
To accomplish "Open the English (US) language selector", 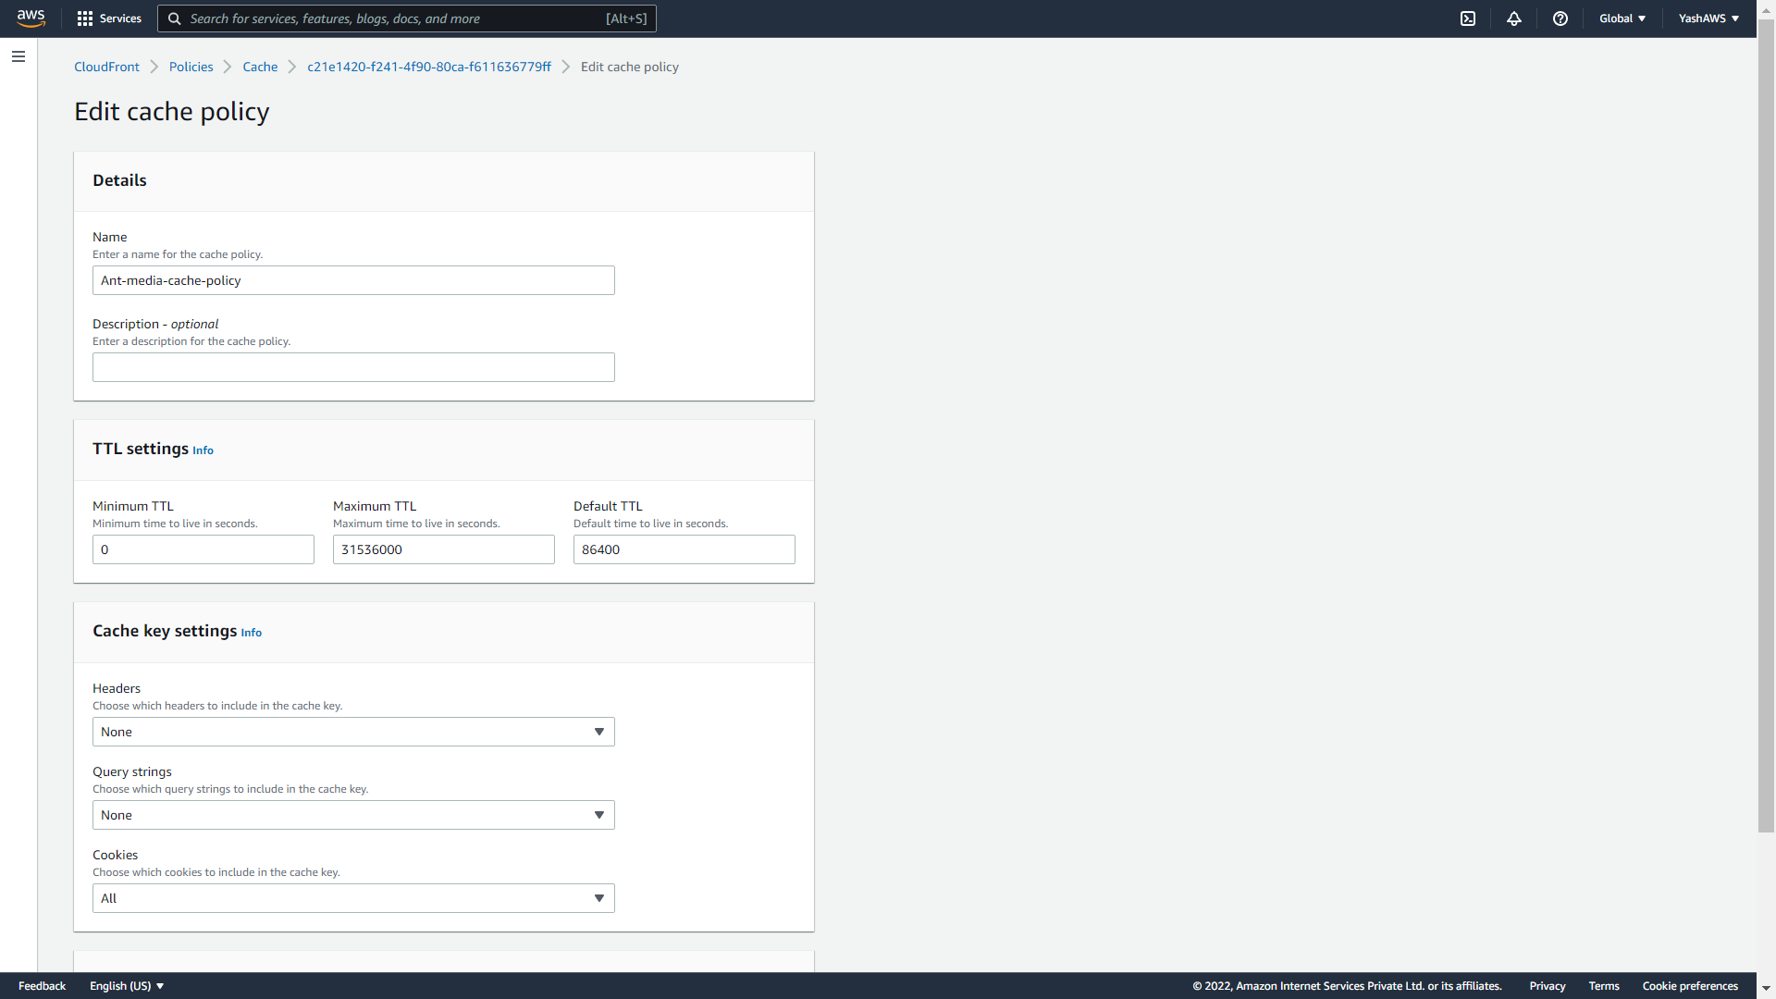I will point(127,986).
